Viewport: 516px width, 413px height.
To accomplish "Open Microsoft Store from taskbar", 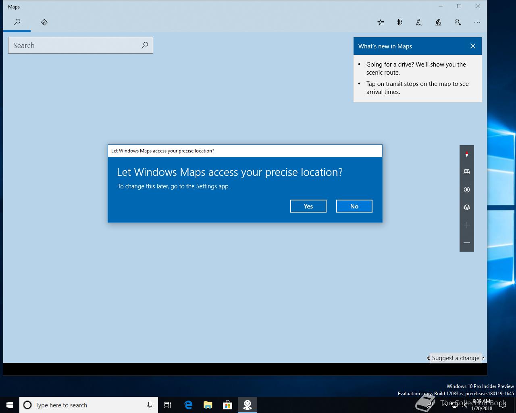I will (228, 405).
